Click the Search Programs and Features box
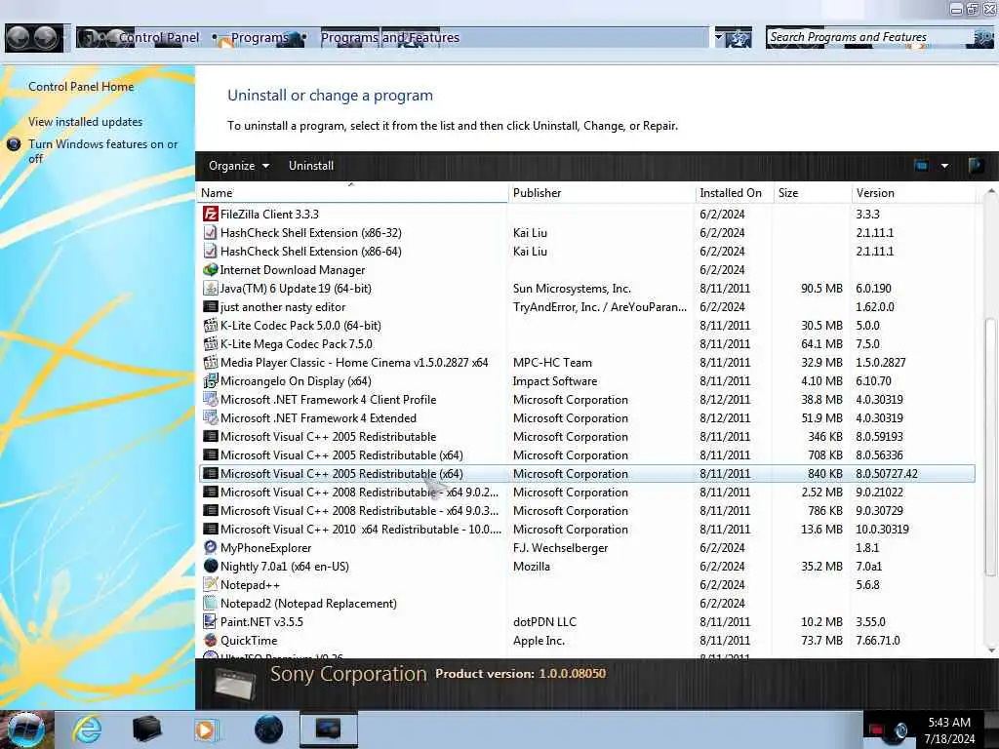The width and height of the screenshot is (999, 749). (869, 38)
